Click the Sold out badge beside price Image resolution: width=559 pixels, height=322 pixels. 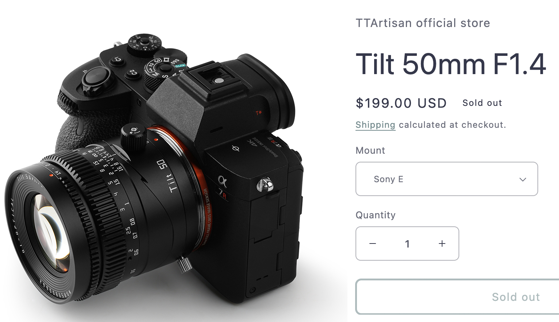point(482,103)
